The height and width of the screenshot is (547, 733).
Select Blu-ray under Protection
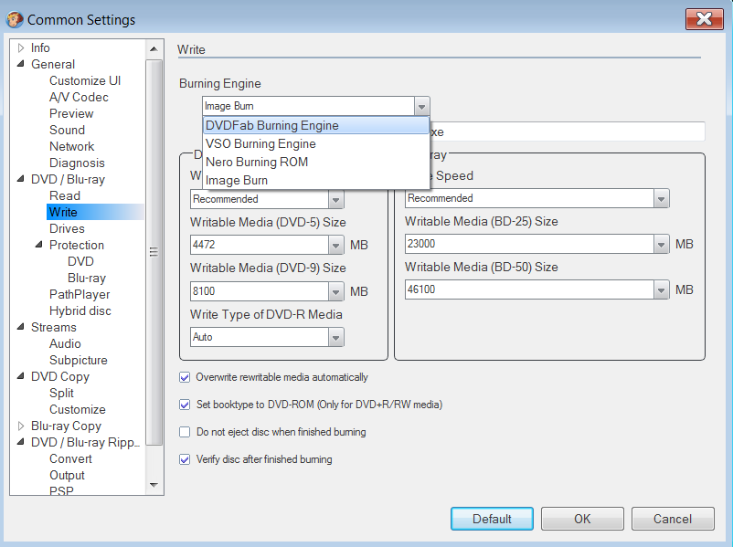coord(87,278)
